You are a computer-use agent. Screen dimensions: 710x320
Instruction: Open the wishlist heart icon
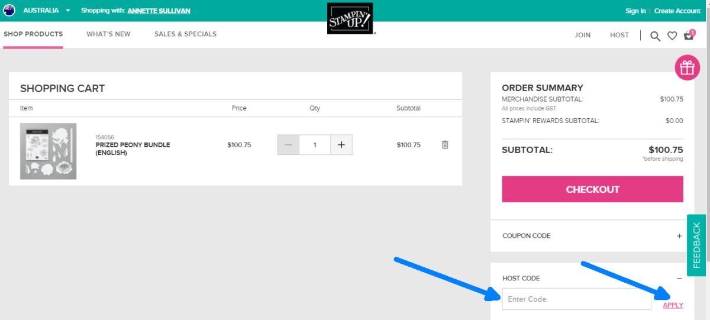pyautogui.click(x=672, y=36)
